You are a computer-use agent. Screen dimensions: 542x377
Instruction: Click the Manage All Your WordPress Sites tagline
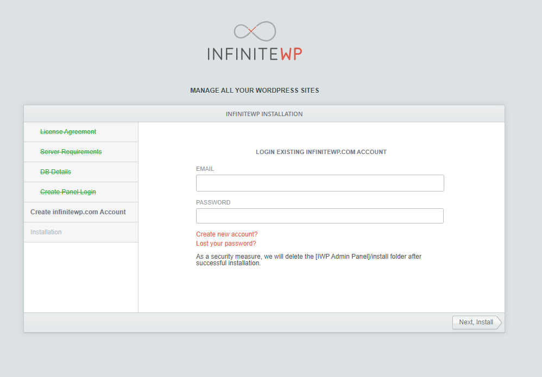[255, 91]
